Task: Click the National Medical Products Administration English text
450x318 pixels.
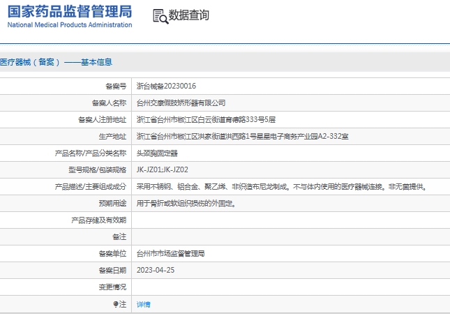Action: (x=70, y=25)
